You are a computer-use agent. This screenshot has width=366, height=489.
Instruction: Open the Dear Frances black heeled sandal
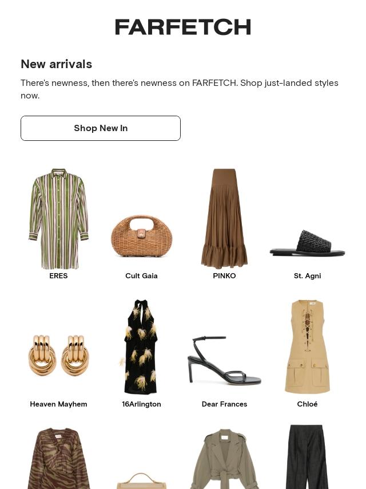224,360
